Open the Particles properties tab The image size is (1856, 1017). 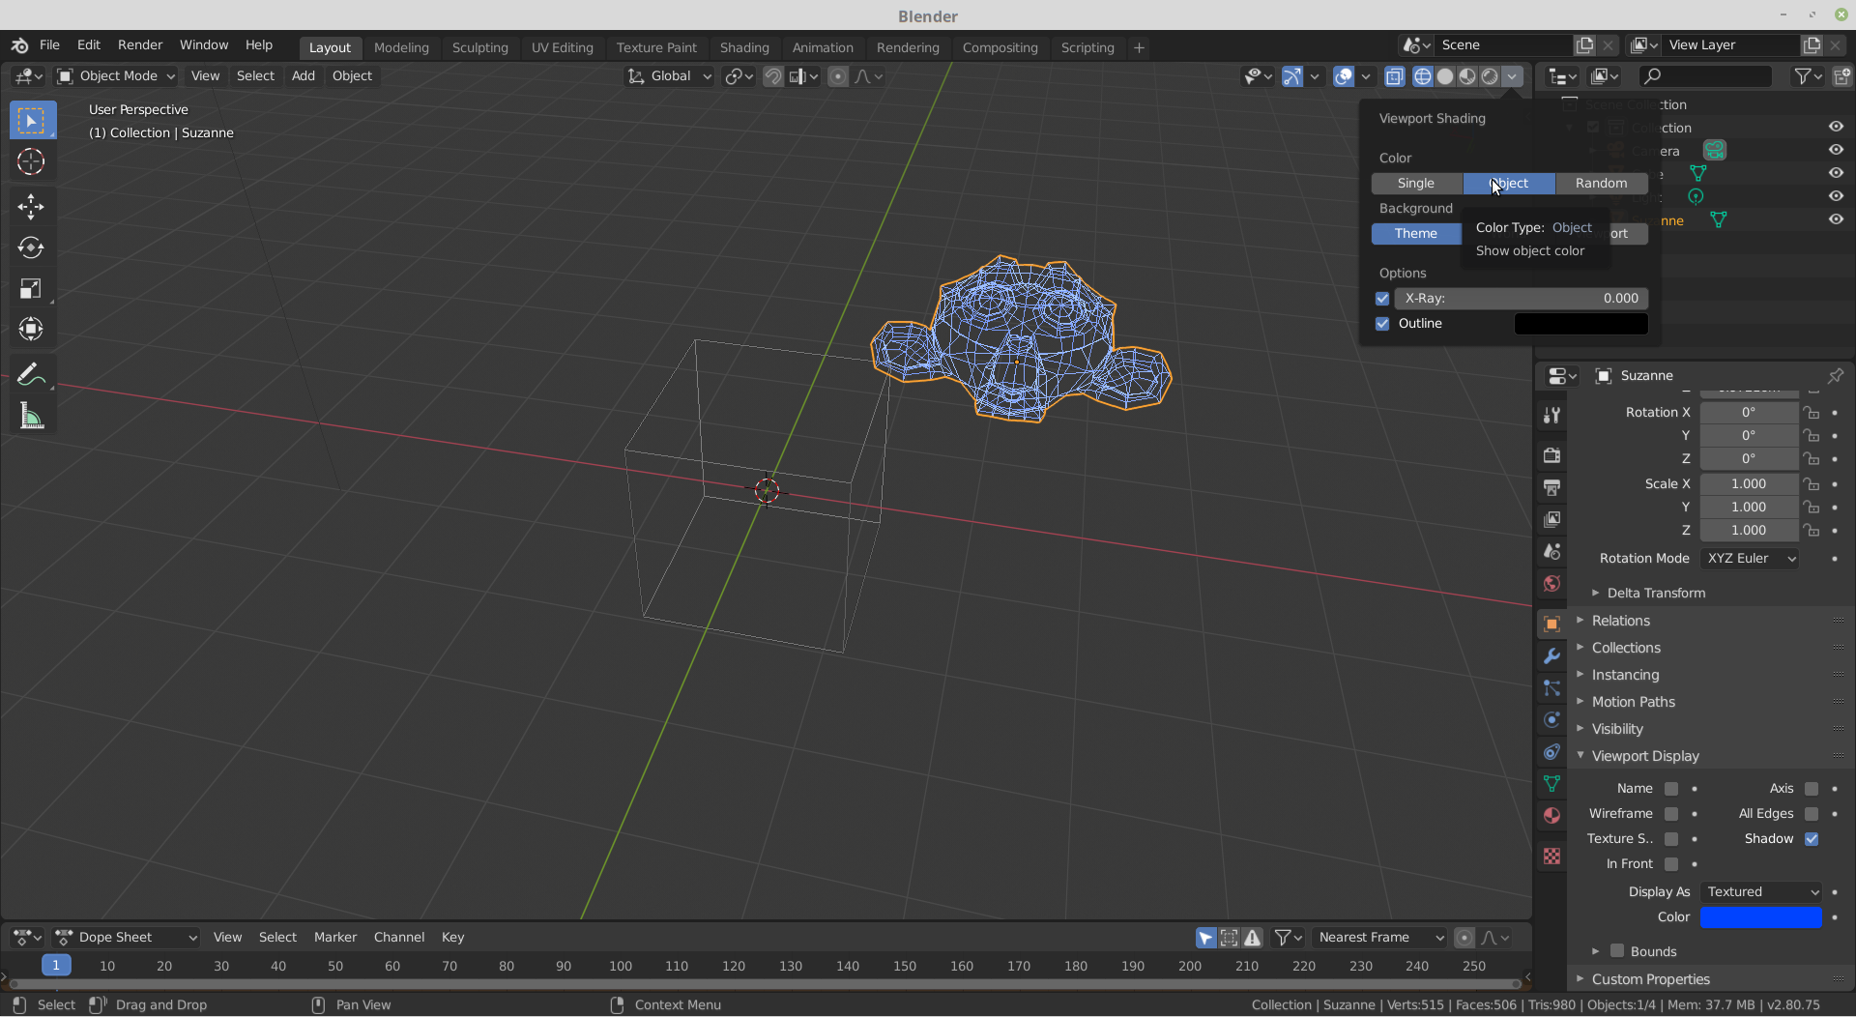click(1552, 687)
